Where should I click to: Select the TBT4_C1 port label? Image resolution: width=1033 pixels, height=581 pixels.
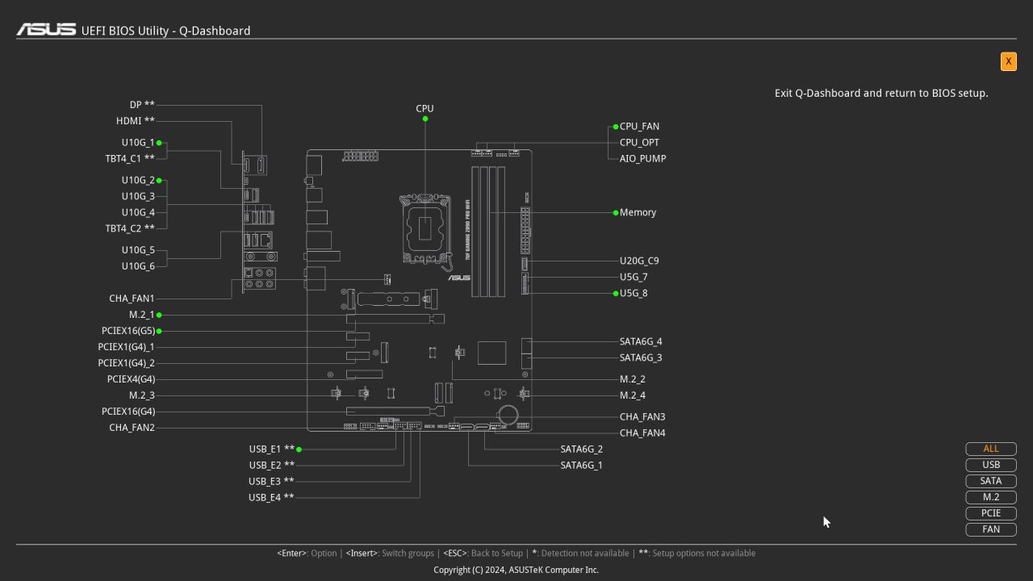[130, 159]
